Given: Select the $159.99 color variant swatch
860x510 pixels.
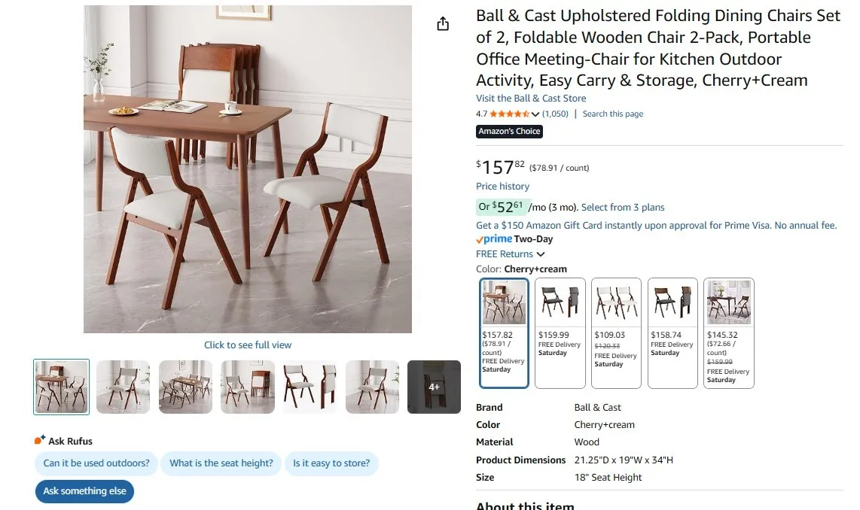Looking at the screenshot, I should [x=560, y=333].
